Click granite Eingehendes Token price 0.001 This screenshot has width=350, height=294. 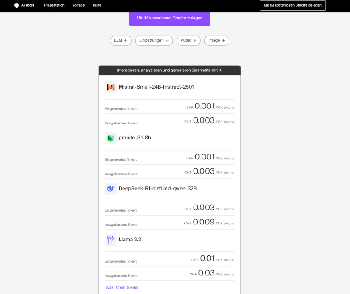point(205,157)
